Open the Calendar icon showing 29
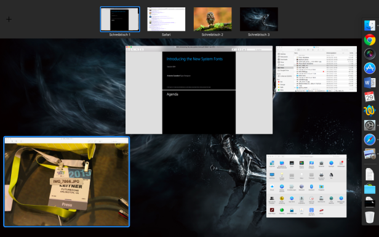 tap(370, 97)
